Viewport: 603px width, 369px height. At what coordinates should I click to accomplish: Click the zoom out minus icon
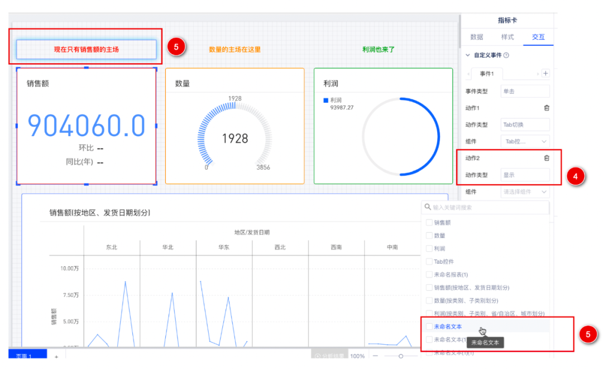375,356
